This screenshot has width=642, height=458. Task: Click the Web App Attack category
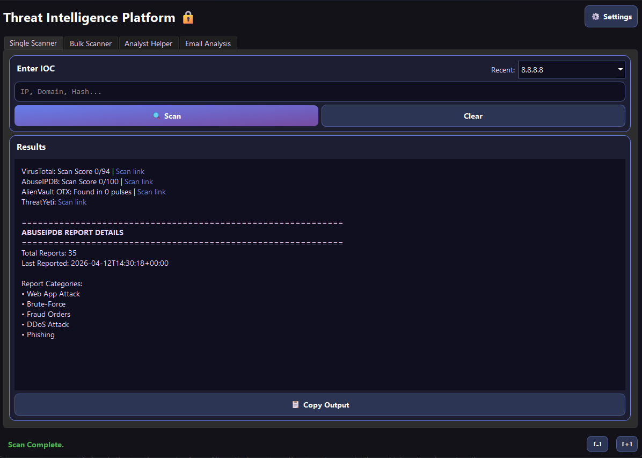click(53, 294)
